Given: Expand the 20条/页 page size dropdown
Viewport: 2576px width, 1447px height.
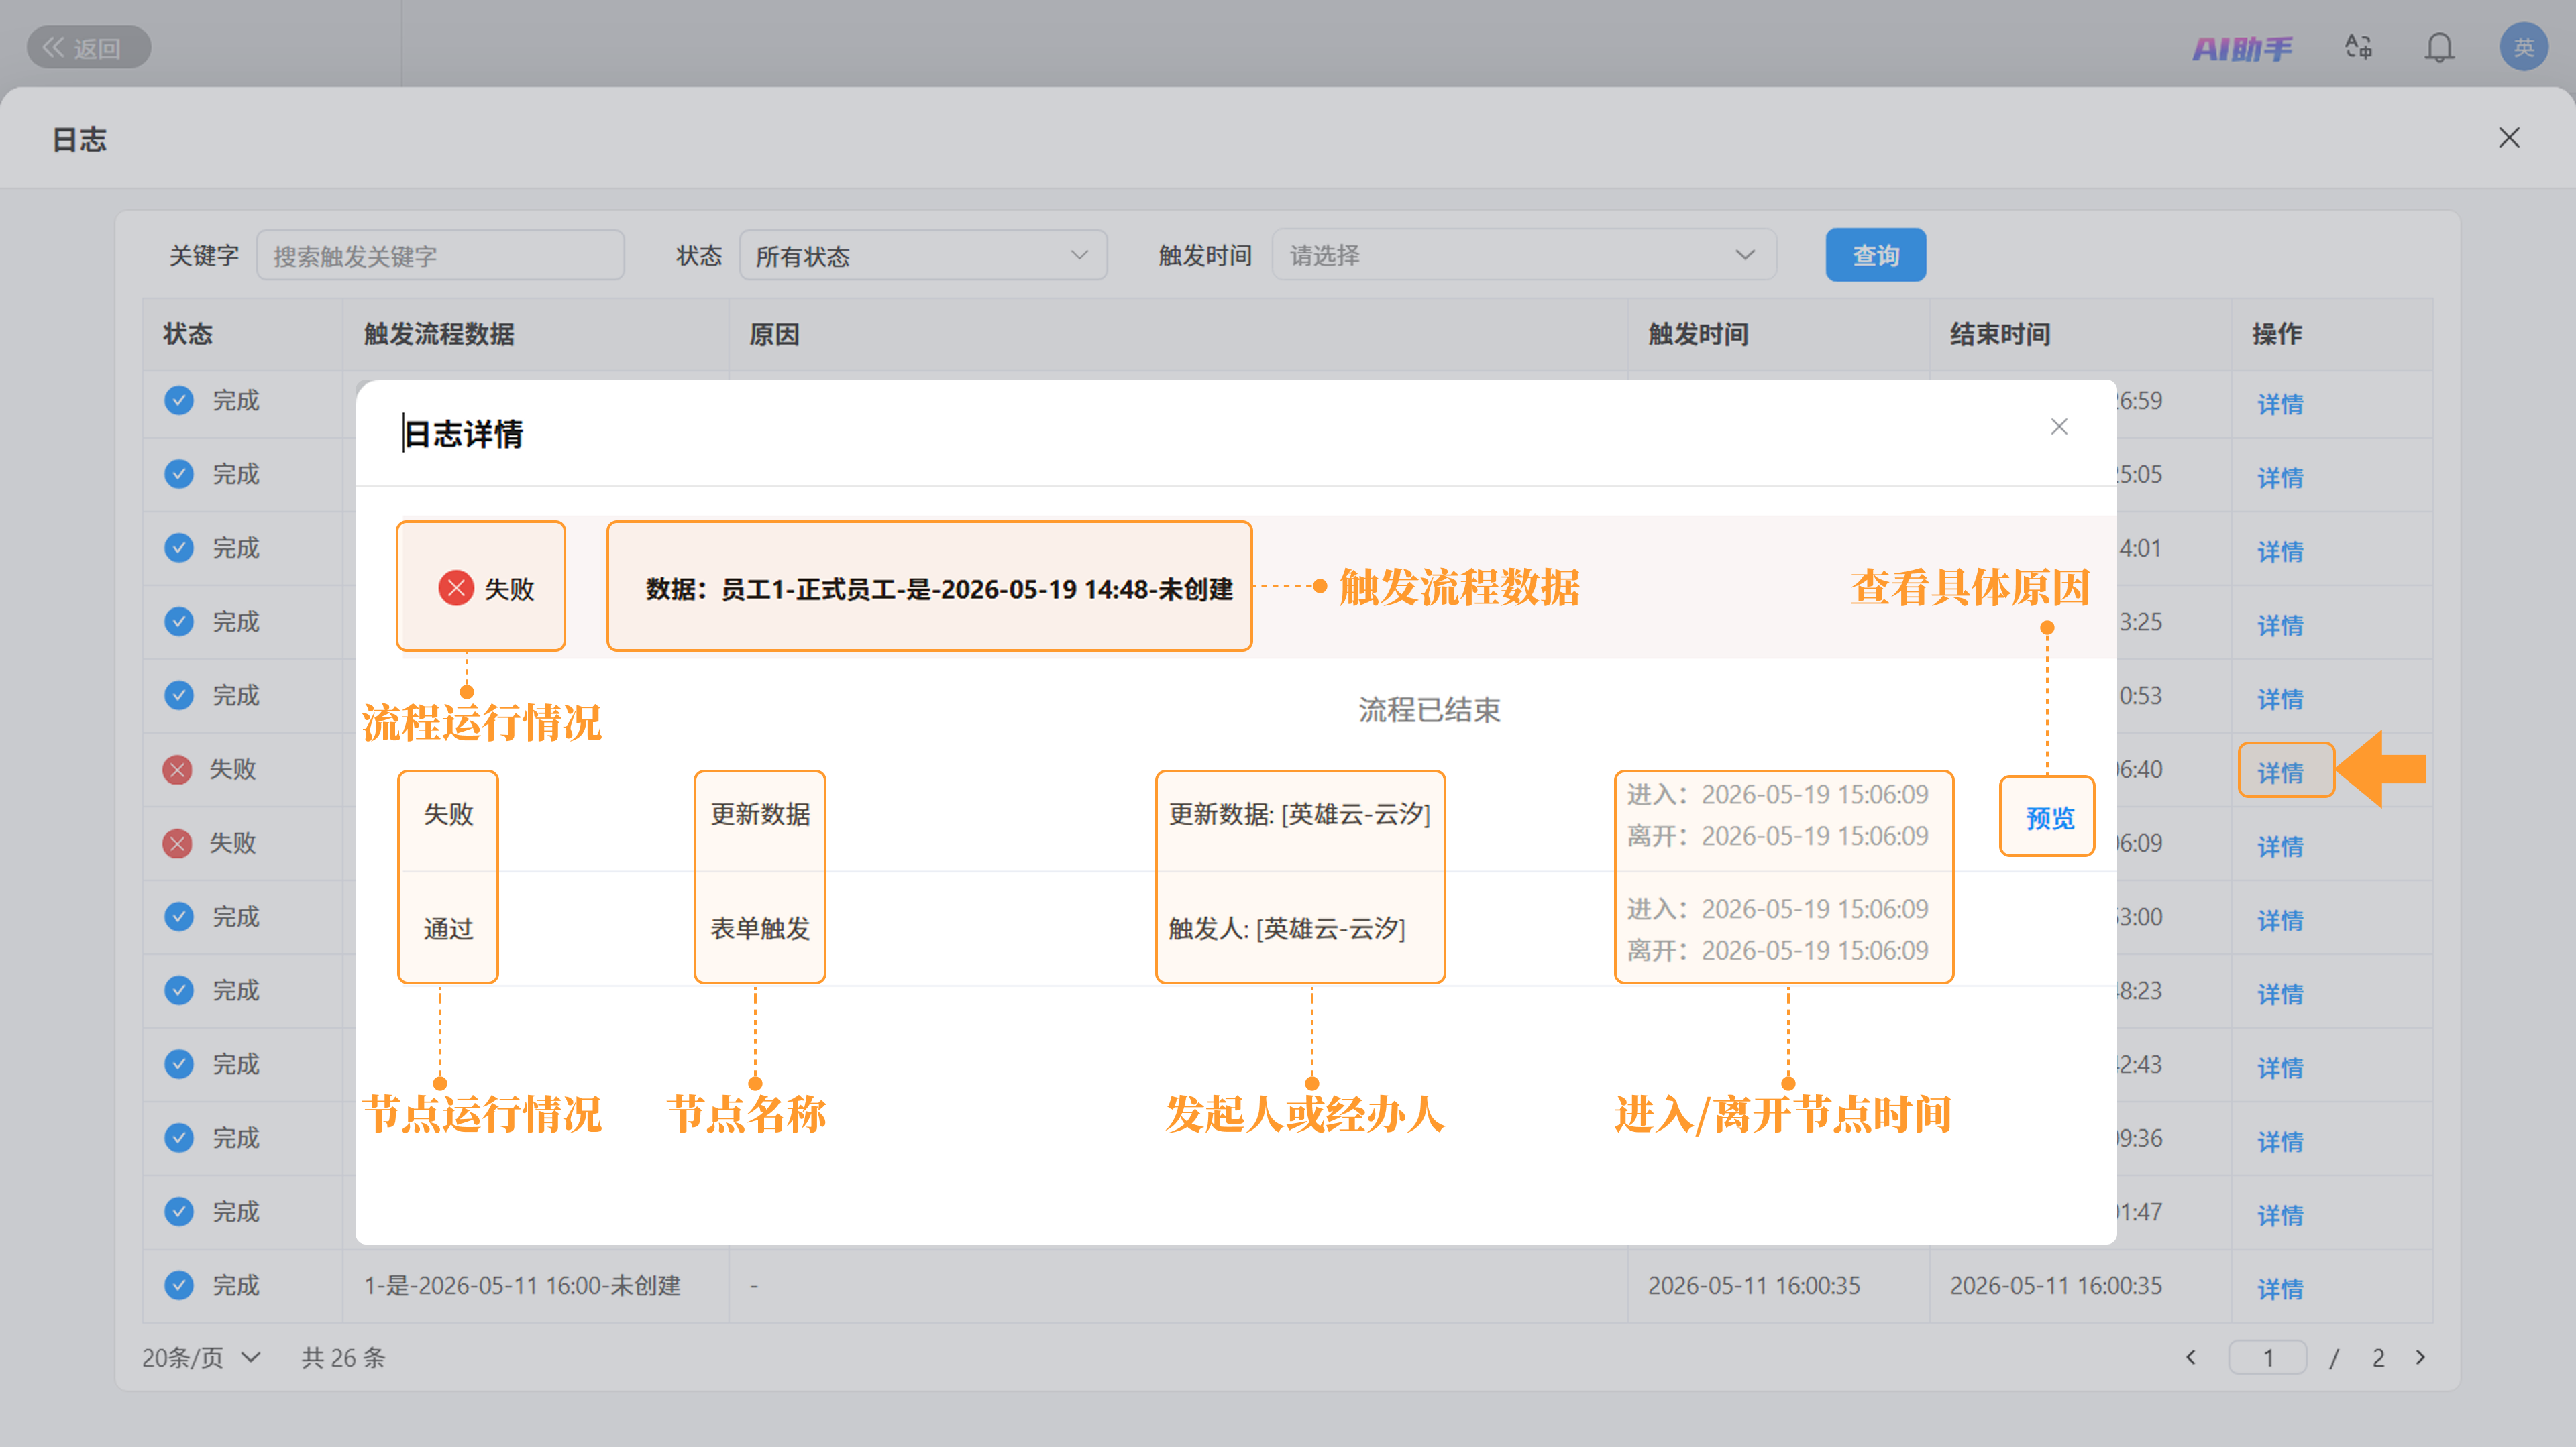Looking at the screenshot, I should (201, 1357).
